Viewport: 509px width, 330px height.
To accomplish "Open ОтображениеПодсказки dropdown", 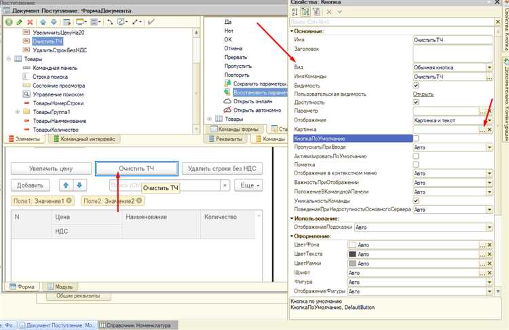I will tap(489, 227).
